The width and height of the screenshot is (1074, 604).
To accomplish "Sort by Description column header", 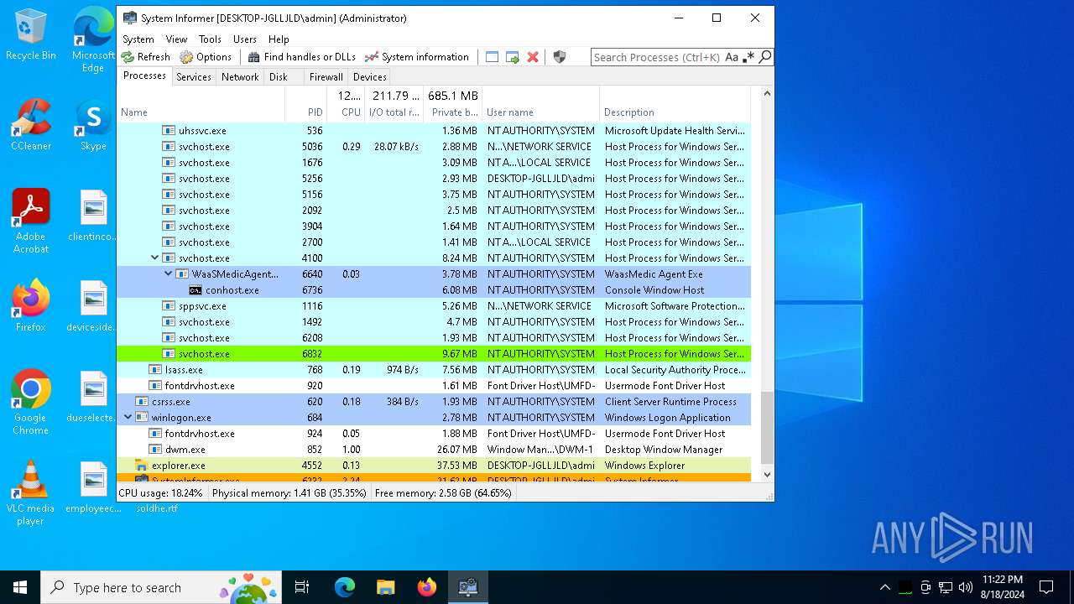I will tap(675, 104).
